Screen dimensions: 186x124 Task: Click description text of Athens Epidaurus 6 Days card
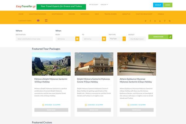pyautogui.click(x=136, y=93)
